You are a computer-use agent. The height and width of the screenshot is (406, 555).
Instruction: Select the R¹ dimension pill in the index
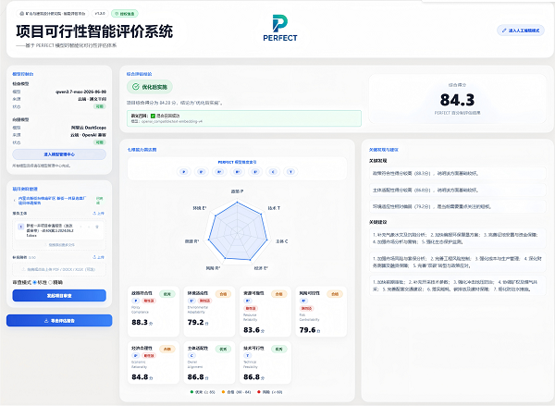(x=219, y=172)
